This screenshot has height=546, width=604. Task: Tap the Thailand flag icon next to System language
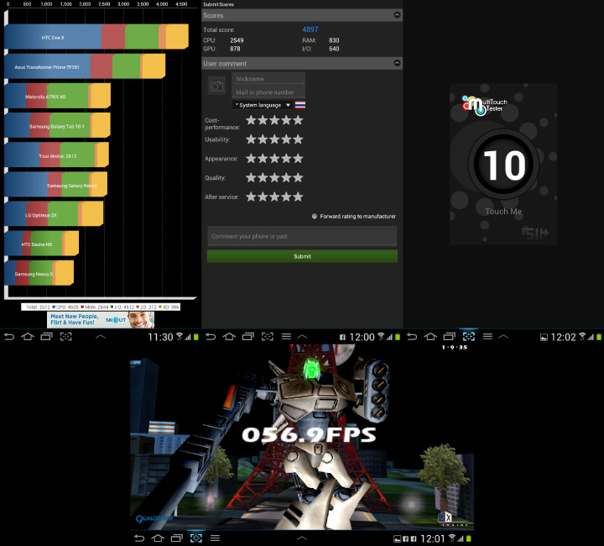point(300,105)
